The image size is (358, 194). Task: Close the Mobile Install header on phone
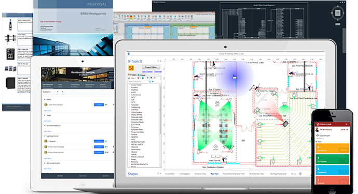[x=347, y=124]
